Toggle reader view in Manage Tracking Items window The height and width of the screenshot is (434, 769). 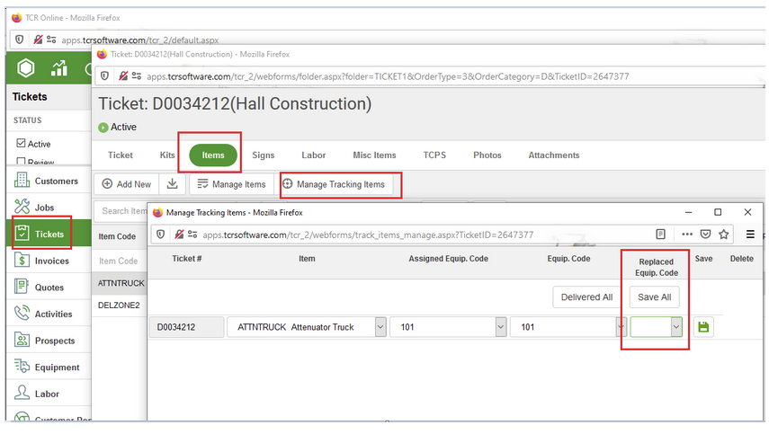coord(660,235)
